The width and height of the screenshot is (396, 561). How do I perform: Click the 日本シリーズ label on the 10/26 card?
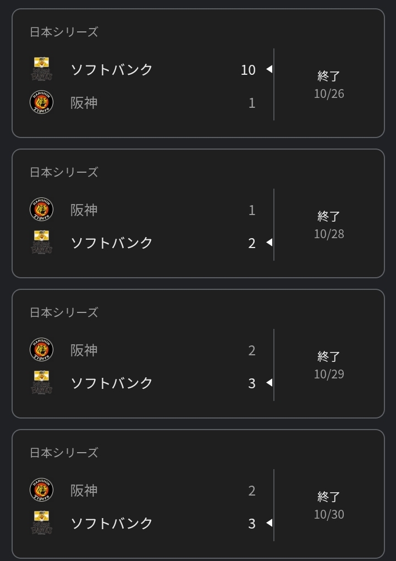(64, 32)
